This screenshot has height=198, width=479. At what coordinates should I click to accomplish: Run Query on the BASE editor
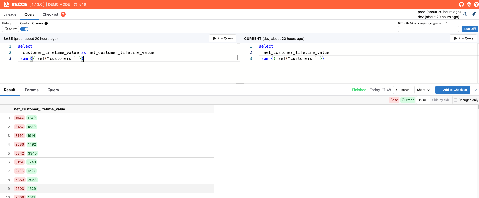(222, 38)
